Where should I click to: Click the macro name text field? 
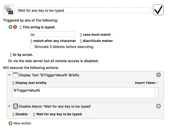click(x=84, y=10)
